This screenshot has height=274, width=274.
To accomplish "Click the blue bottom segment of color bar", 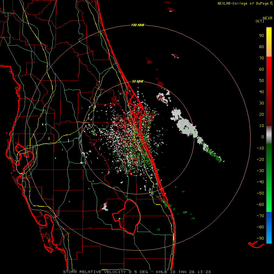I will click(269, 228).
